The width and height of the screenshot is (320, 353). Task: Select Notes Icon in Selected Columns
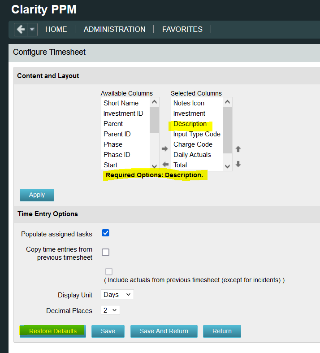(x=197, y=103)
